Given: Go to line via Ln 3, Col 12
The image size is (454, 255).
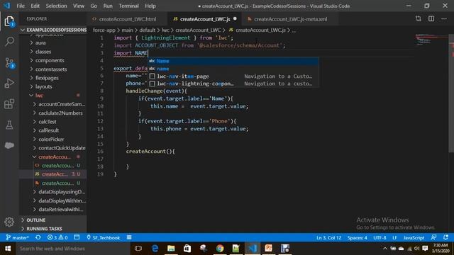Looking at the screenshot, I should (328, 238).
